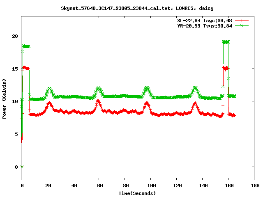Click the red legend line sample
The height and width of the screenshot is (197, 263).
click(x=242, y=21)
